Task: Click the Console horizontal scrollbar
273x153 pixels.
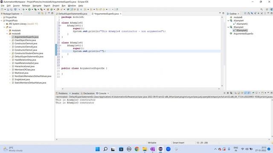Action: click(x=163, y=139)
